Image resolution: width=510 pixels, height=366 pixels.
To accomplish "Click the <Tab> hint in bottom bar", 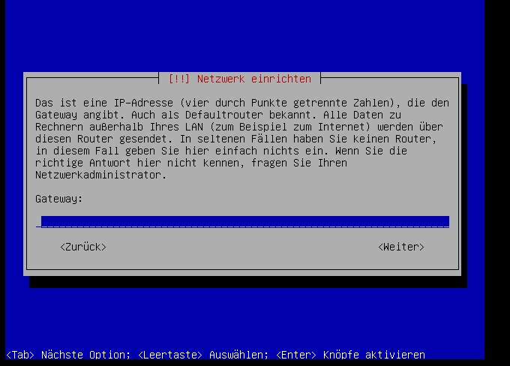I will pos(20,355).
